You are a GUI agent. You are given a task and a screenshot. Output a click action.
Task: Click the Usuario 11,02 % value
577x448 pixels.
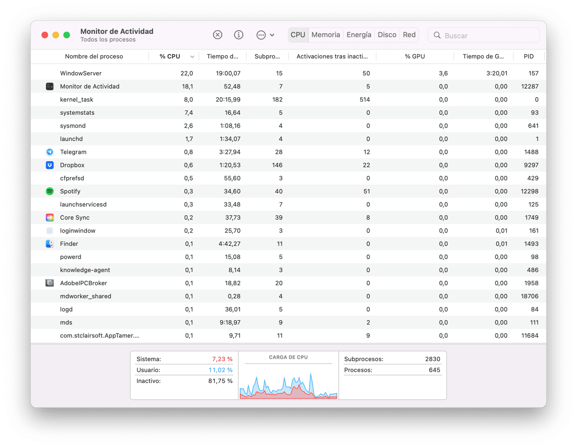coord(221,370)
